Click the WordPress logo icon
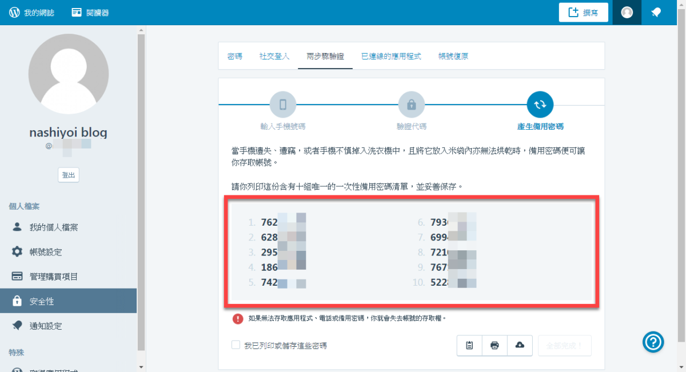The image size is (686, 372). tap(14, 13)
